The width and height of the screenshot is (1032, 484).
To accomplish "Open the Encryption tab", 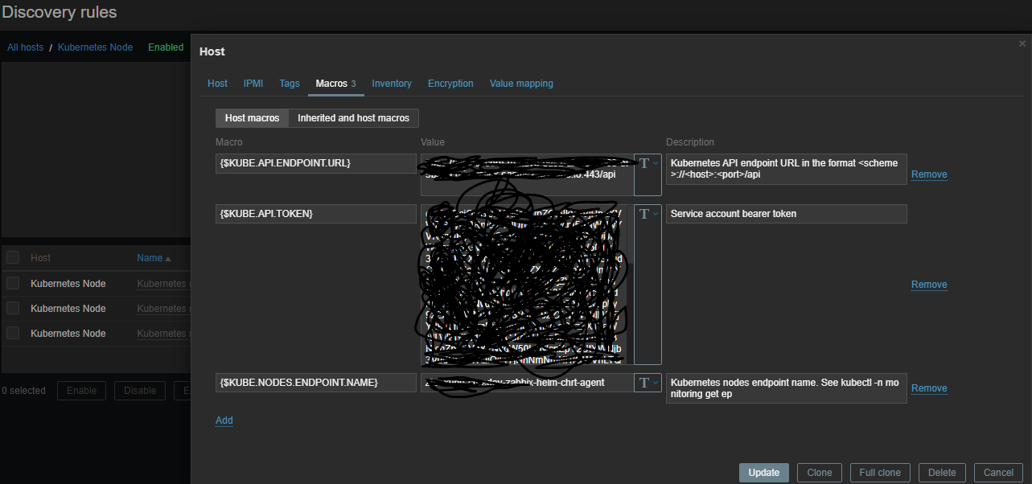I will point(450,84).
